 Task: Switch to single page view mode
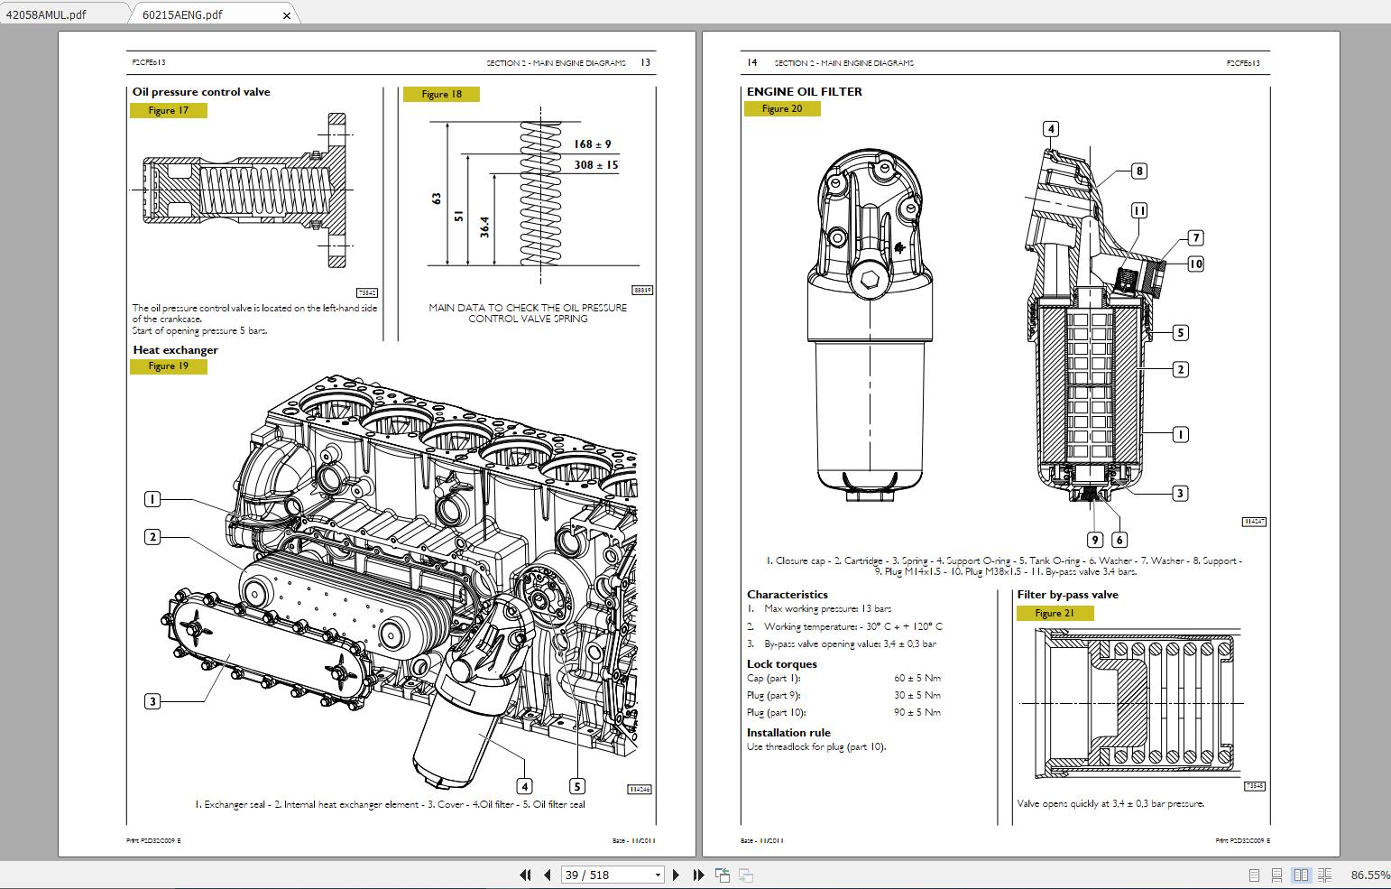(1253, 875)
